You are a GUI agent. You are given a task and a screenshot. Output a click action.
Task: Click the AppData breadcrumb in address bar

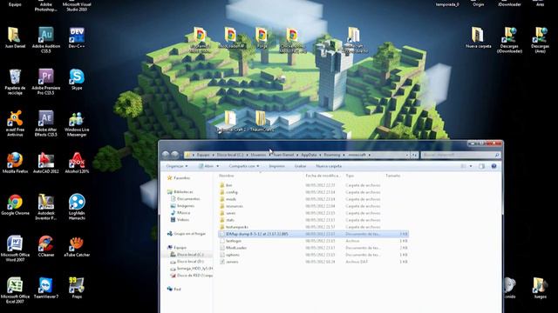(309, 155)
